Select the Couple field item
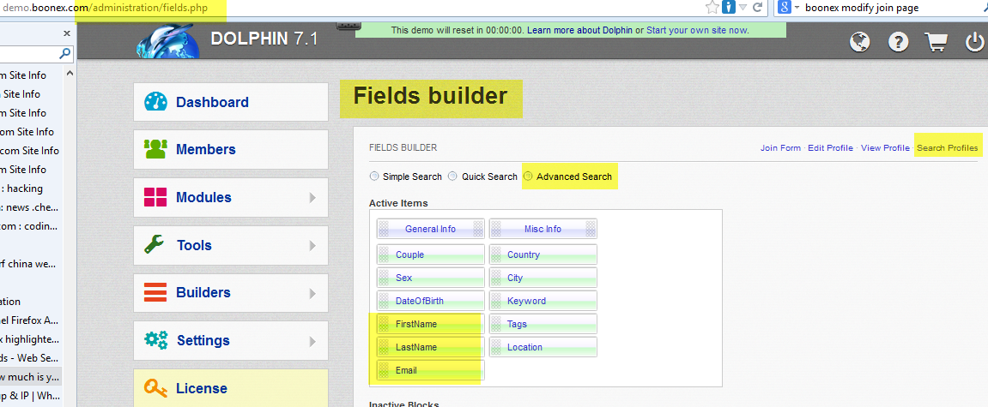The width and height of the screenshot is (988, 407). pyautogui.click(x=430, y=254)
